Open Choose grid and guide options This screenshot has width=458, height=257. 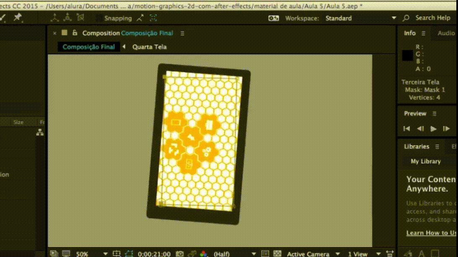[117, 254]
